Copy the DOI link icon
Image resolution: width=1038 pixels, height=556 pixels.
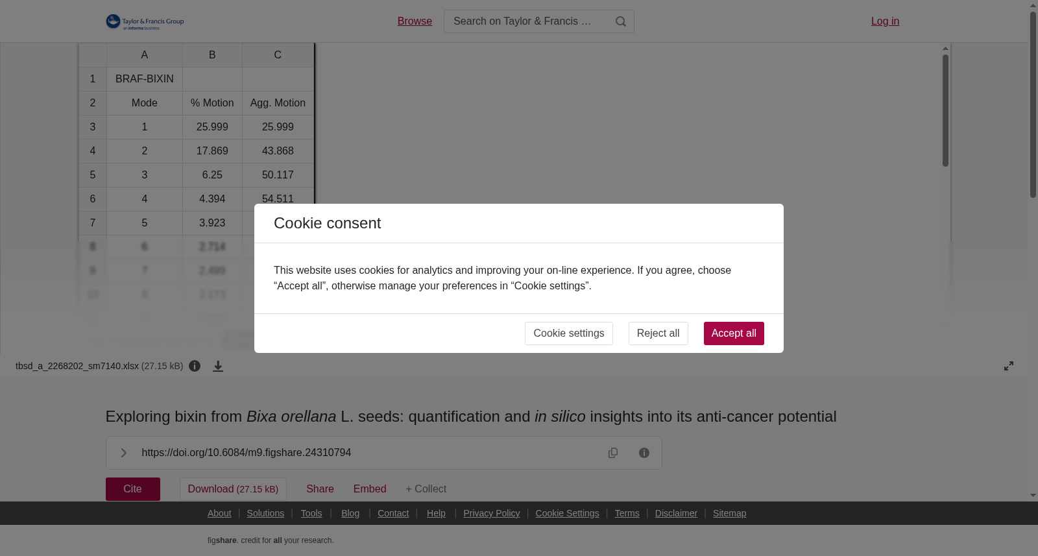(613, 453)
